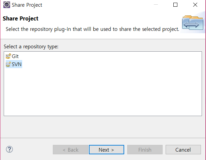
Task: Maximize the Share Project window
Action: pos(175,5)
